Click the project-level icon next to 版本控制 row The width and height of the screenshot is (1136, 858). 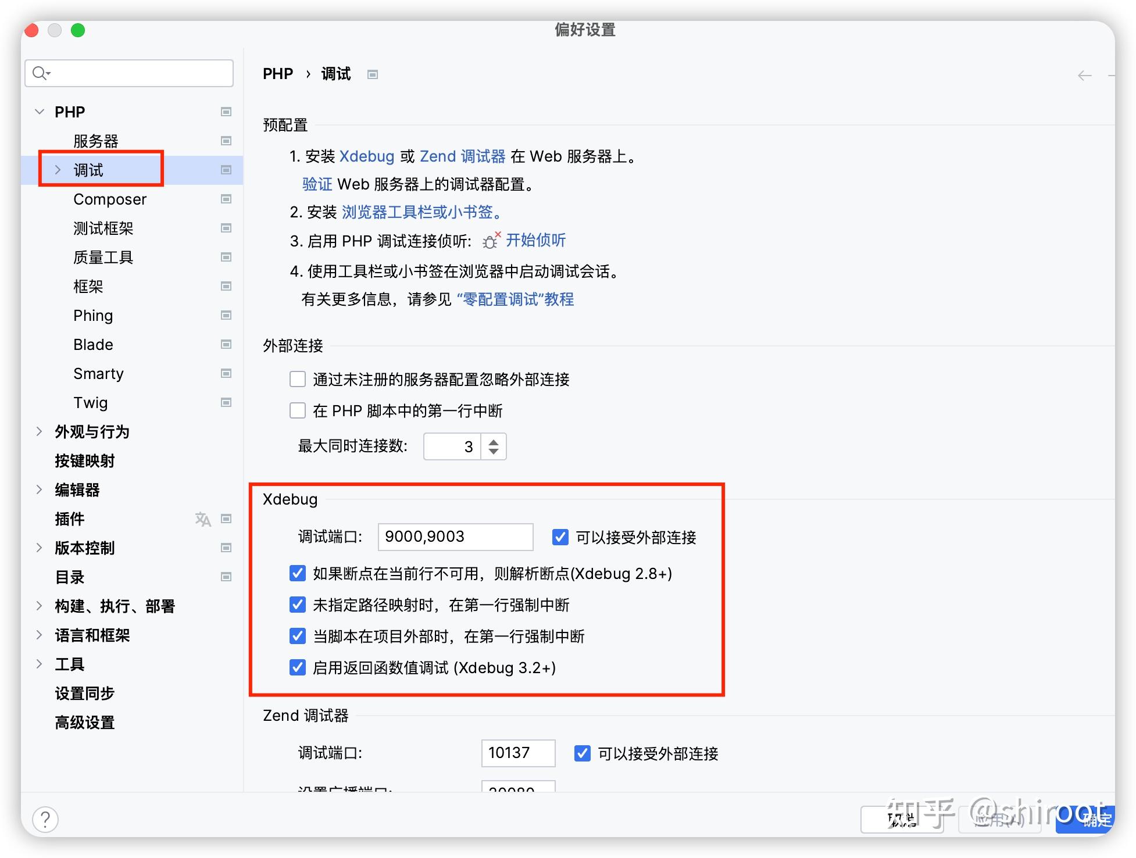tap(226, 548)
